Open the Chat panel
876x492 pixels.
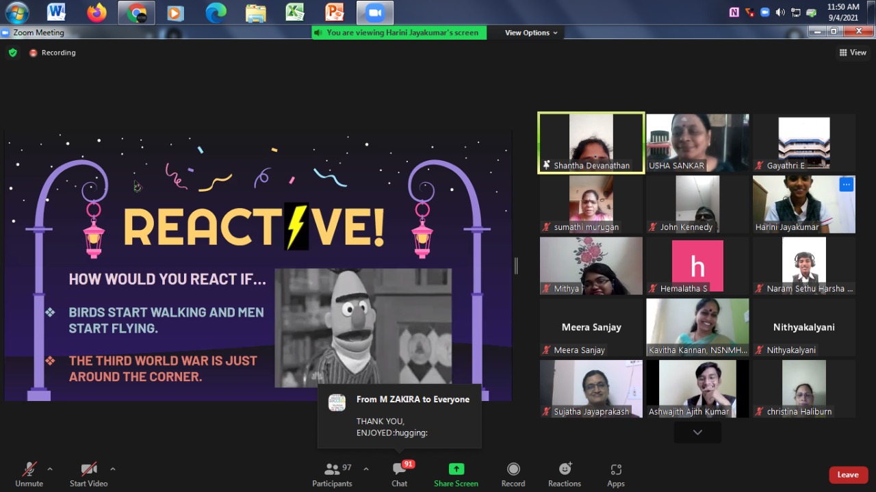pos(400,474)
